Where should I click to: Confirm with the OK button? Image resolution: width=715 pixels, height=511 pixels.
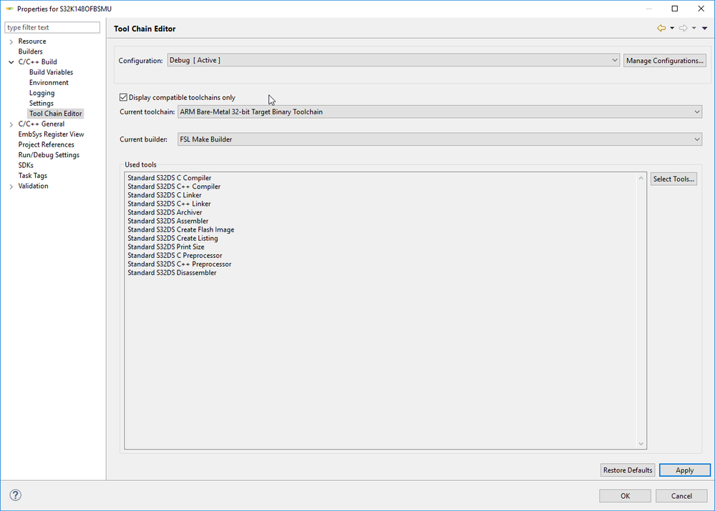[x=625, y=496]
